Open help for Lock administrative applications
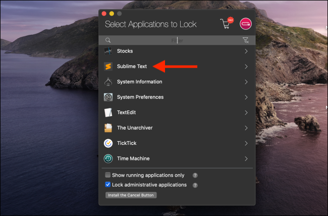328x216 pixels. click(x=195, y=185)
